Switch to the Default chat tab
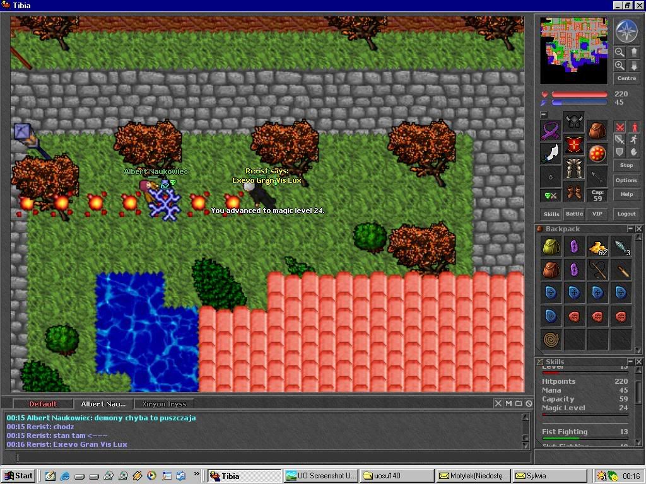The width and height of the screenshot is (646, 484). (x=43, y=404)
